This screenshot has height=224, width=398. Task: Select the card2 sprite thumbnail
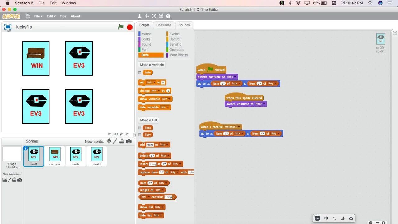76,156
